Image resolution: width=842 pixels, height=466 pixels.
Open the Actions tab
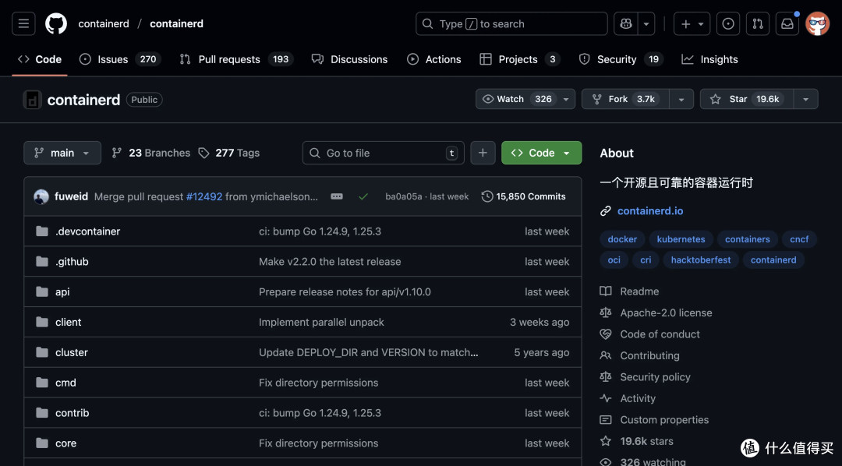point(434,59)
